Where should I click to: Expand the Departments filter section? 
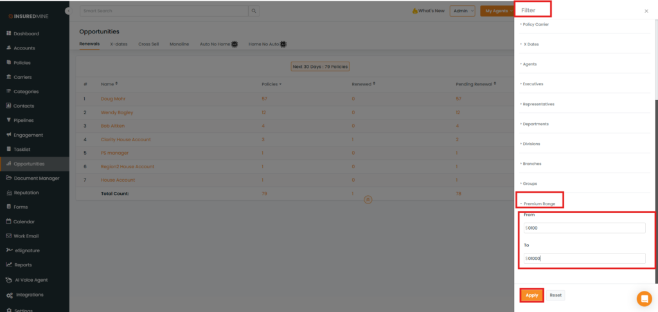535,124
